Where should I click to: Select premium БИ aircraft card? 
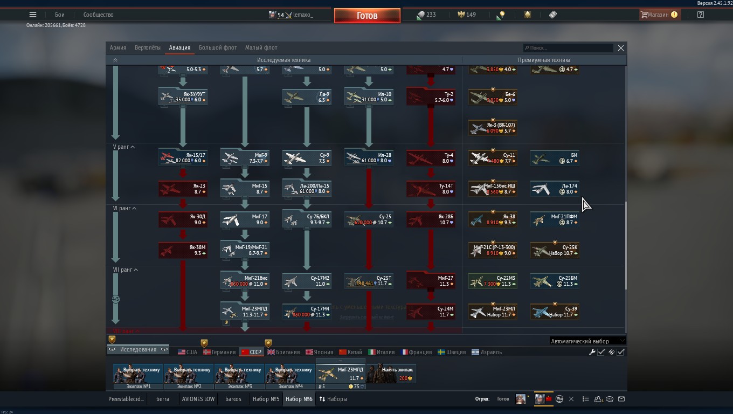point(555,157)
